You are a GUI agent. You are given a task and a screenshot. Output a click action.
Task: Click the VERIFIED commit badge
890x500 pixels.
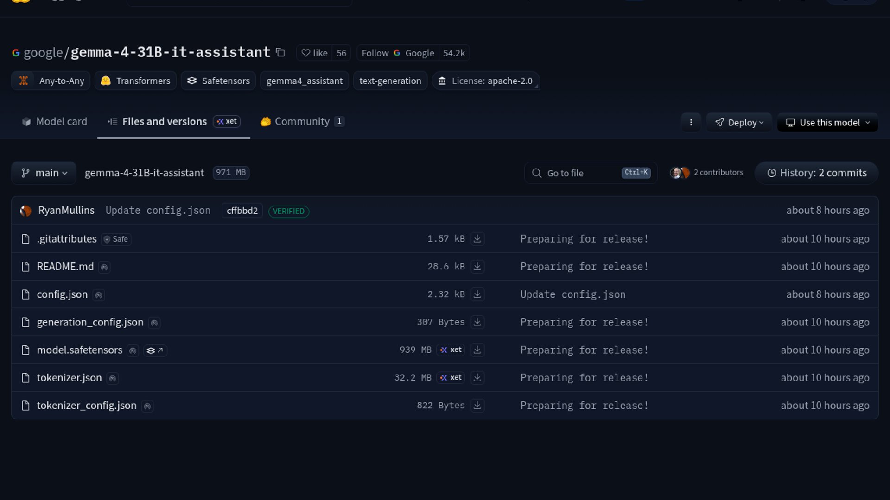[x=289, y=211]
